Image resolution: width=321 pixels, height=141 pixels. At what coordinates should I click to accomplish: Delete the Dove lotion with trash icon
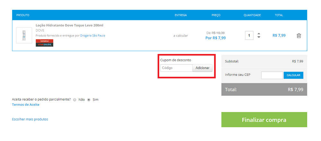299,36
